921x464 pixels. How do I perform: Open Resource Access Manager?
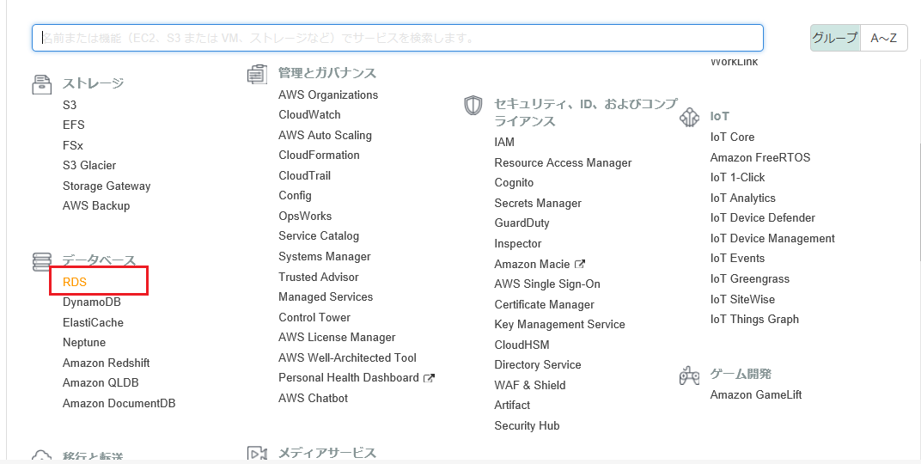click(563, 162)
